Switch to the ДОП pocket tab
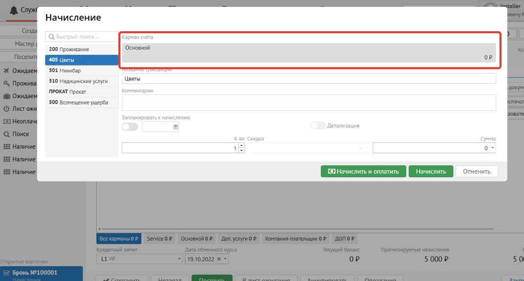 coord(344,239)
